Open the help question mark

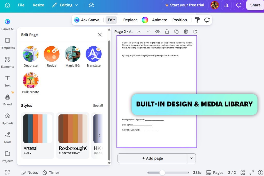(x=260, y=173)
